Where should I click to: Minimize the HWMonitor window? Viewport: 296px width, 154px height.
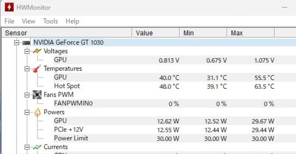click(284, 8)
